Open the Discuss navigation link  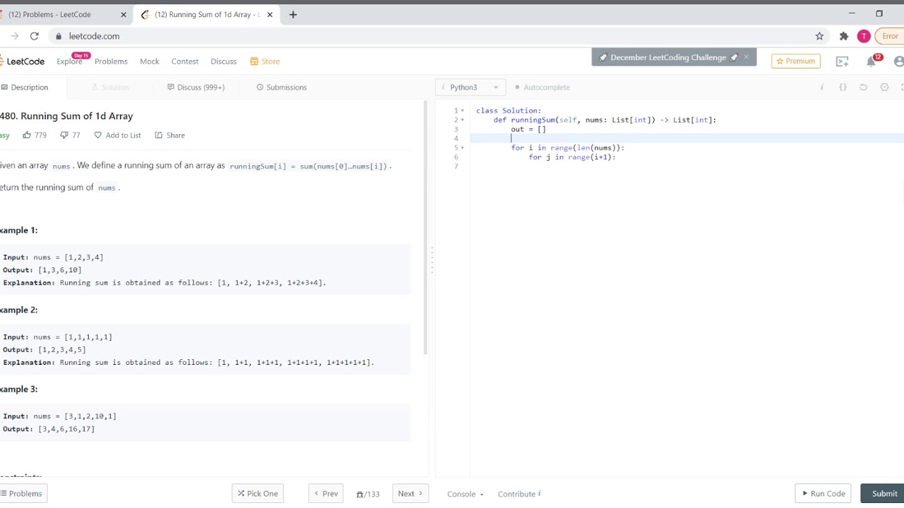tap(224, 61)
